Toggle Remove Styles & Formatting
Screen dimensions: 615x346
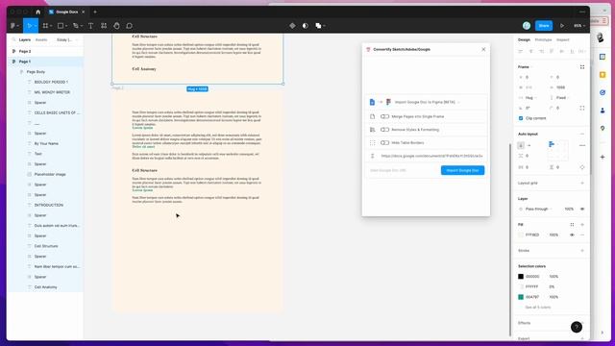pos(384,130)
